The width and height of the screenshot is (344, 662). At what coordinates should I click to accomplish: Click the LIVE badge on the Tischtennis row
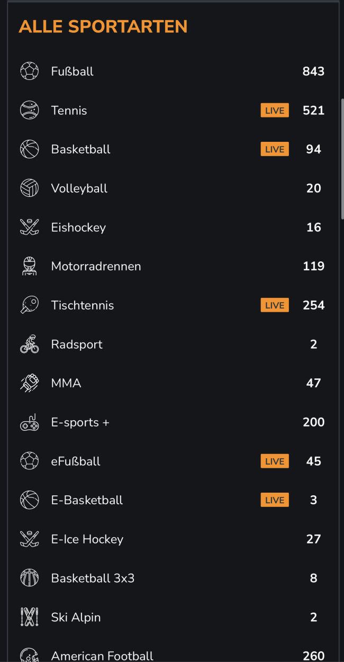(275, 305)
